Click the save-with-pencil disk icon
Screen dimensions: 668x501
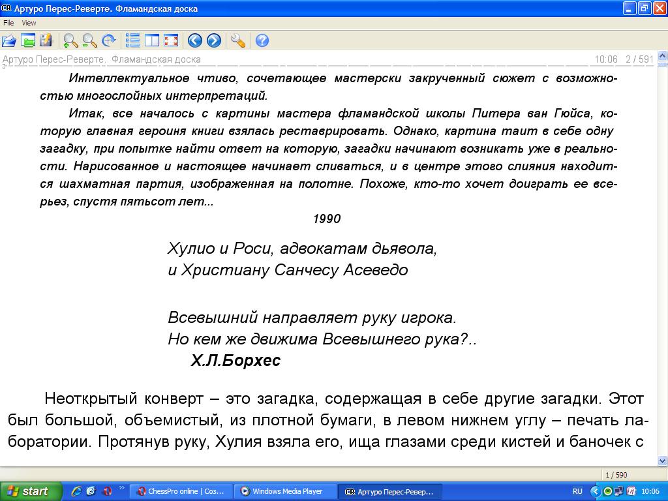(x=46, y=41)
